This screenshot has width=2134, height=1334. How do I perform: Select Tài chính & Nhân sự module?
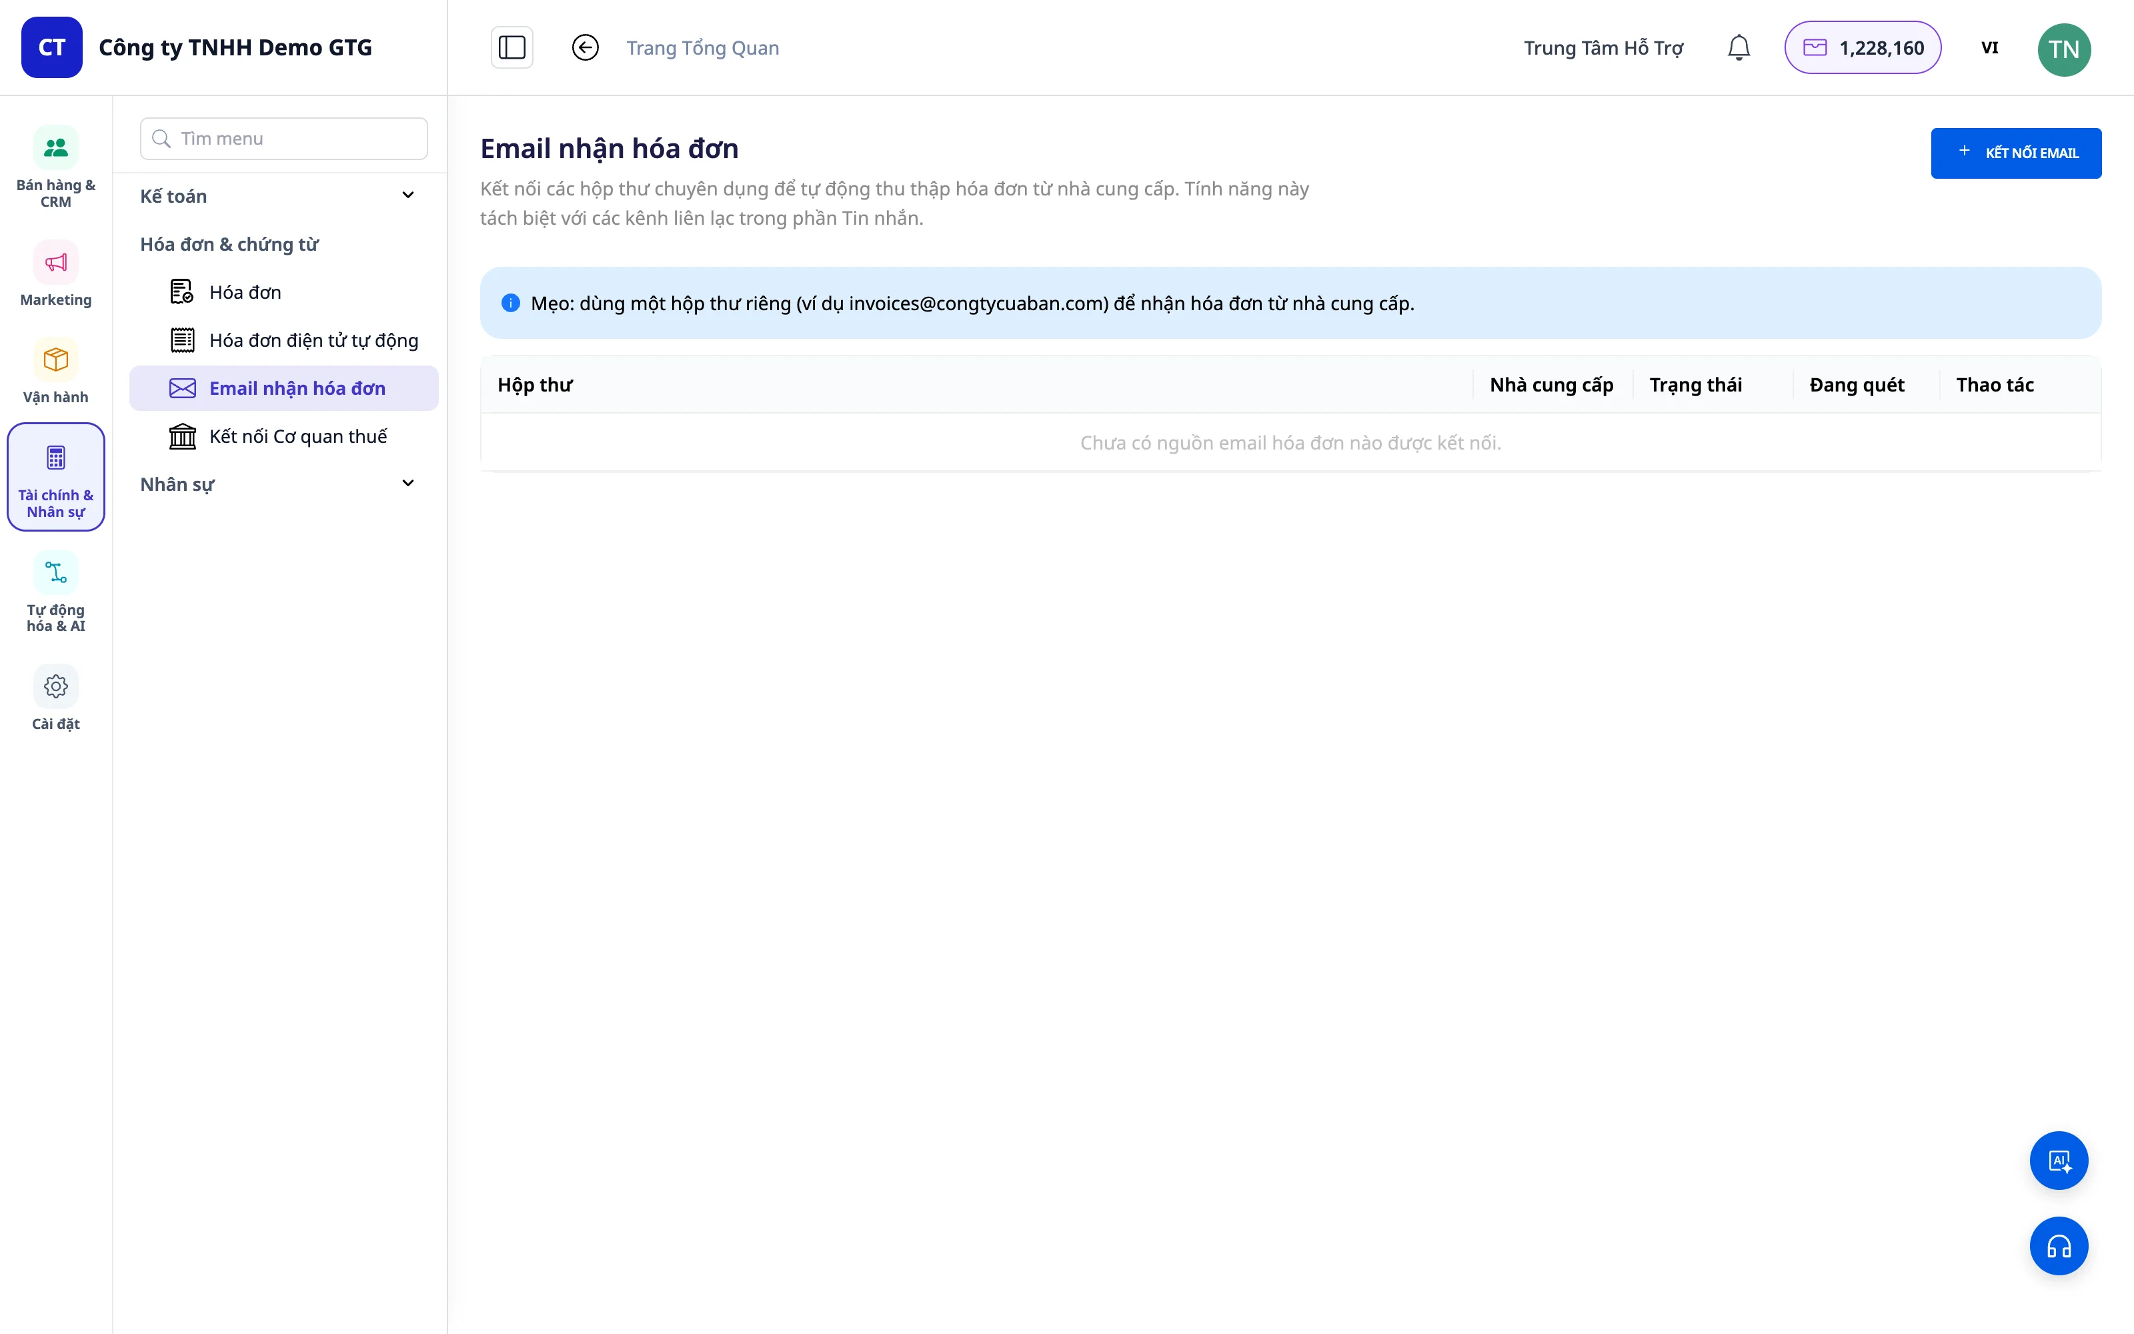pos(55,476)
